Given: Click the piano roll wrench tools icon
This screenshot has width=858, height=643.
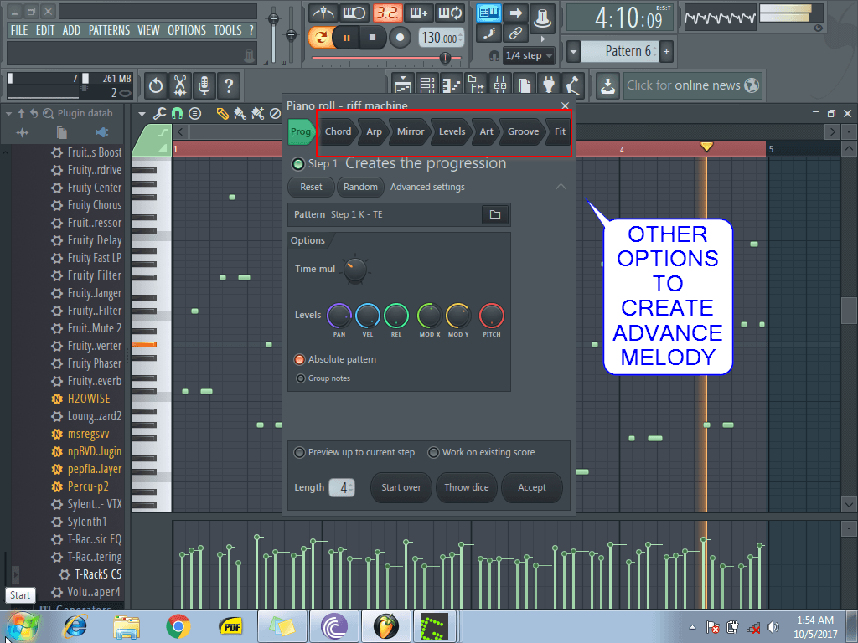Looking at the screenshot, I should 159,114.
